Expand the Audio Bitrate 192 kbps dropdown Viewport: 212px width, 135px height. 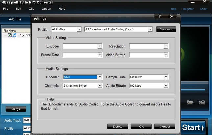coord(149,86)
